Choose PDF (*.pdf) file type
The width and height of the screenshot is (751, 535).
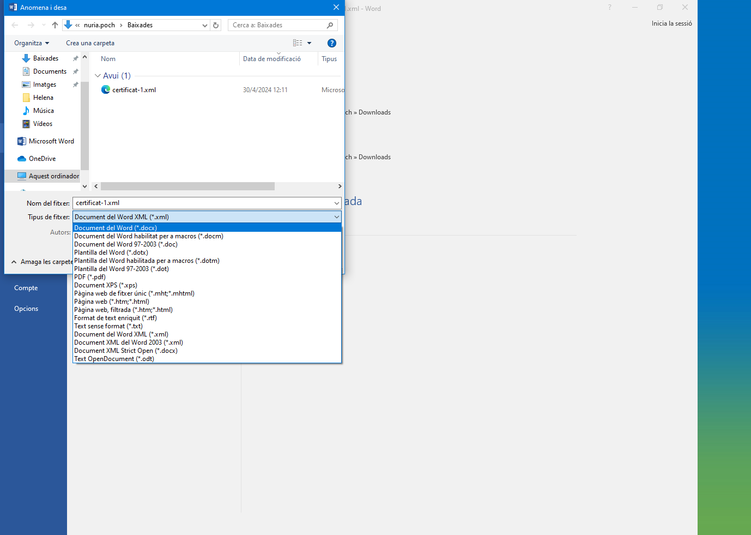point(90,277)
